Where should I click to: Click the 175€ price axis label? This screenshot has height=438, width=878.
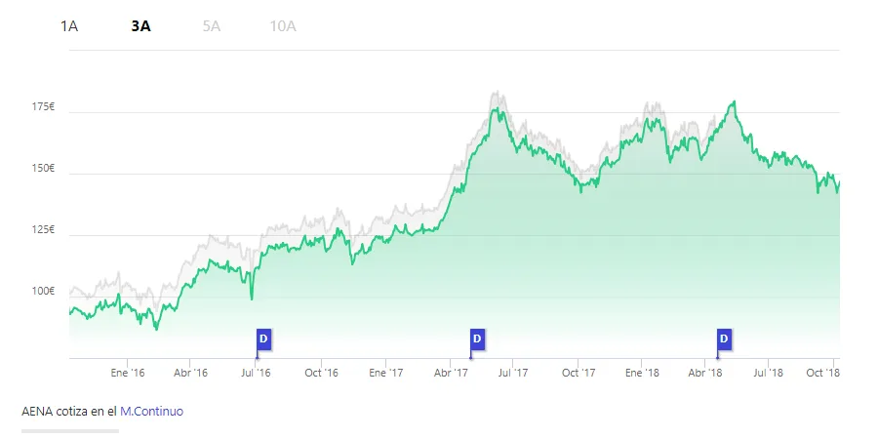43,106
